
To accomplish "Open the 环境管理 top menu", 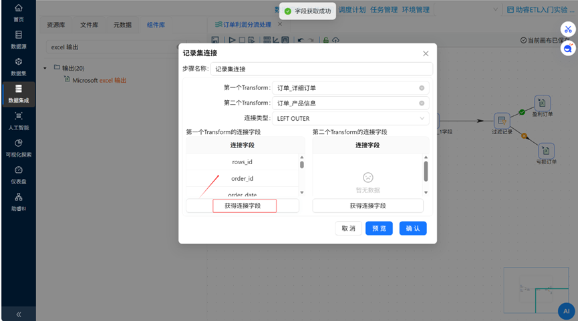I will point(416,9).
